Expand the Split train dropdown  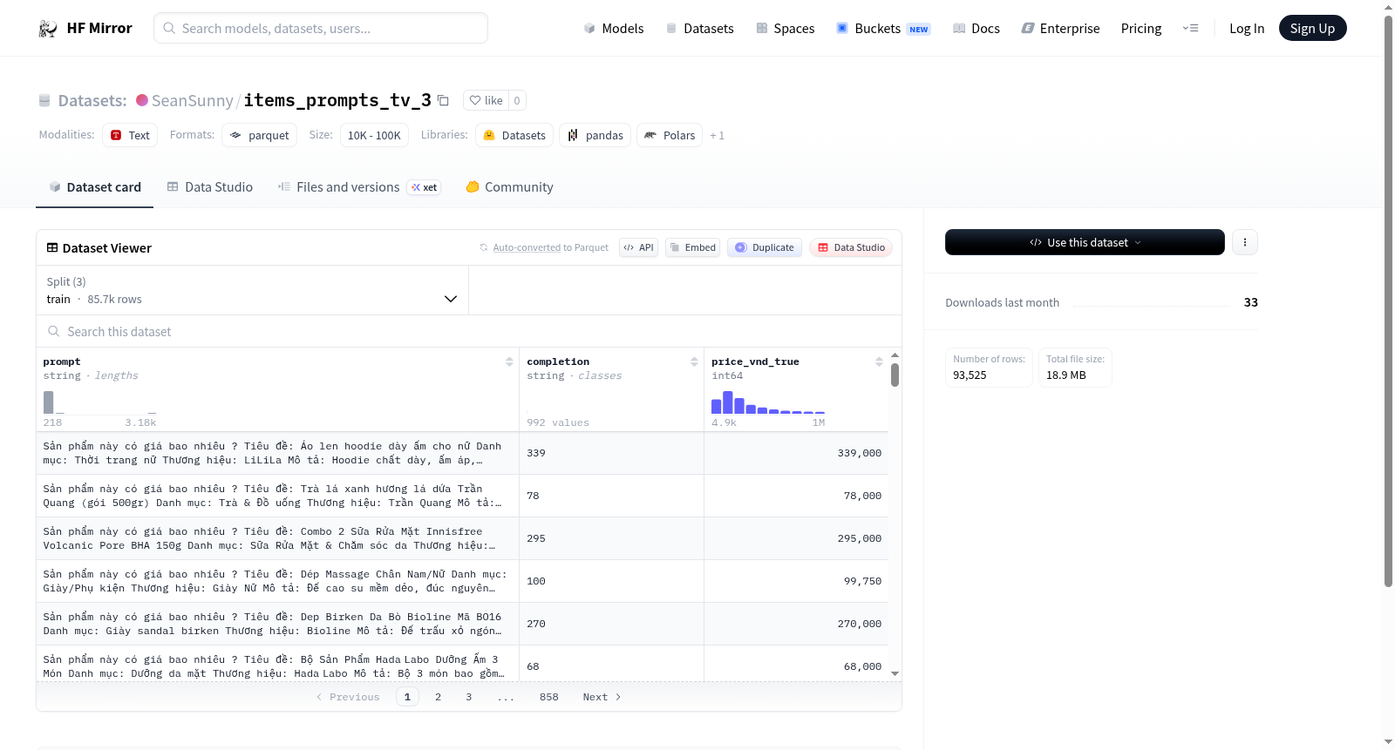(253, 290)
